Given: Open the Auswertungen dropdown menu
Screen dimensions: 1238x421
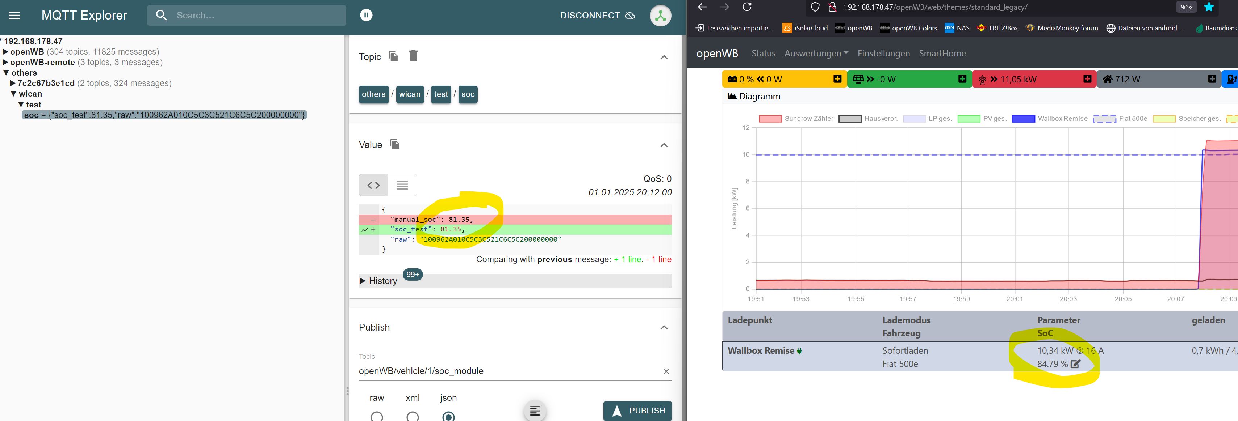Looking at the screenshot, I should pos(816,53).
